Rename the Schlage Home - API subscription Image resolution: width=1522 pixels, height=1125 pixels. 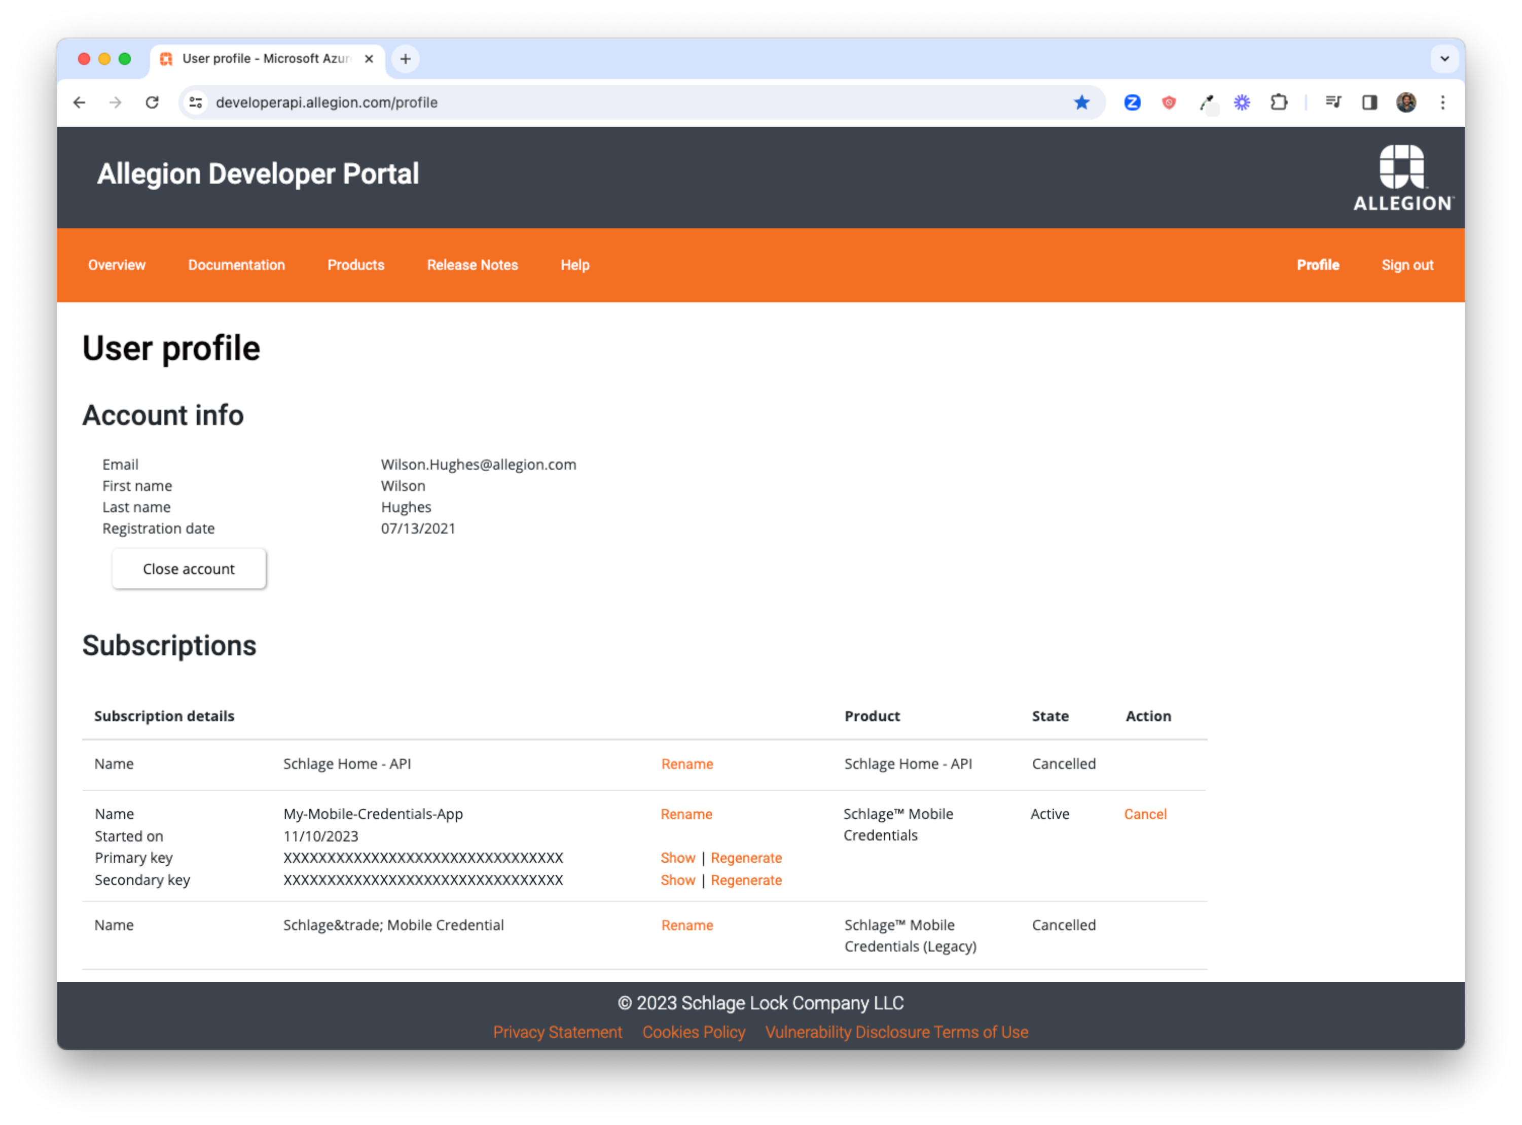[x=687, y=764]
